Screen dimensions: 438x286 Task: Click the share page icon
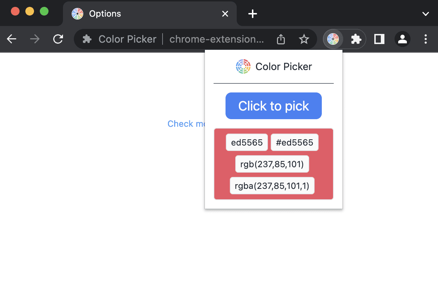(x=281, y=39)
